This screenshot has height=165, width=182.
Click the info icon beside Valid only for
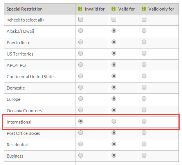point(144,9)
